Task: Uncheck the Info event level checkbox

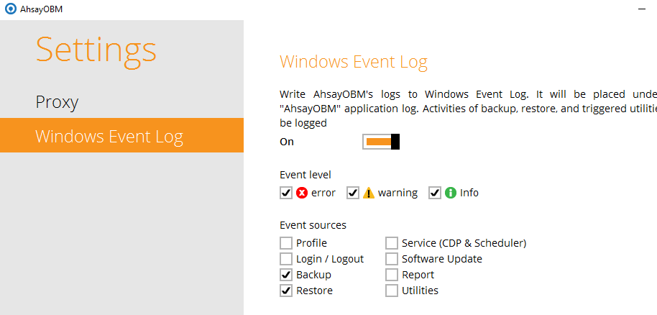Action: (435, 193)
